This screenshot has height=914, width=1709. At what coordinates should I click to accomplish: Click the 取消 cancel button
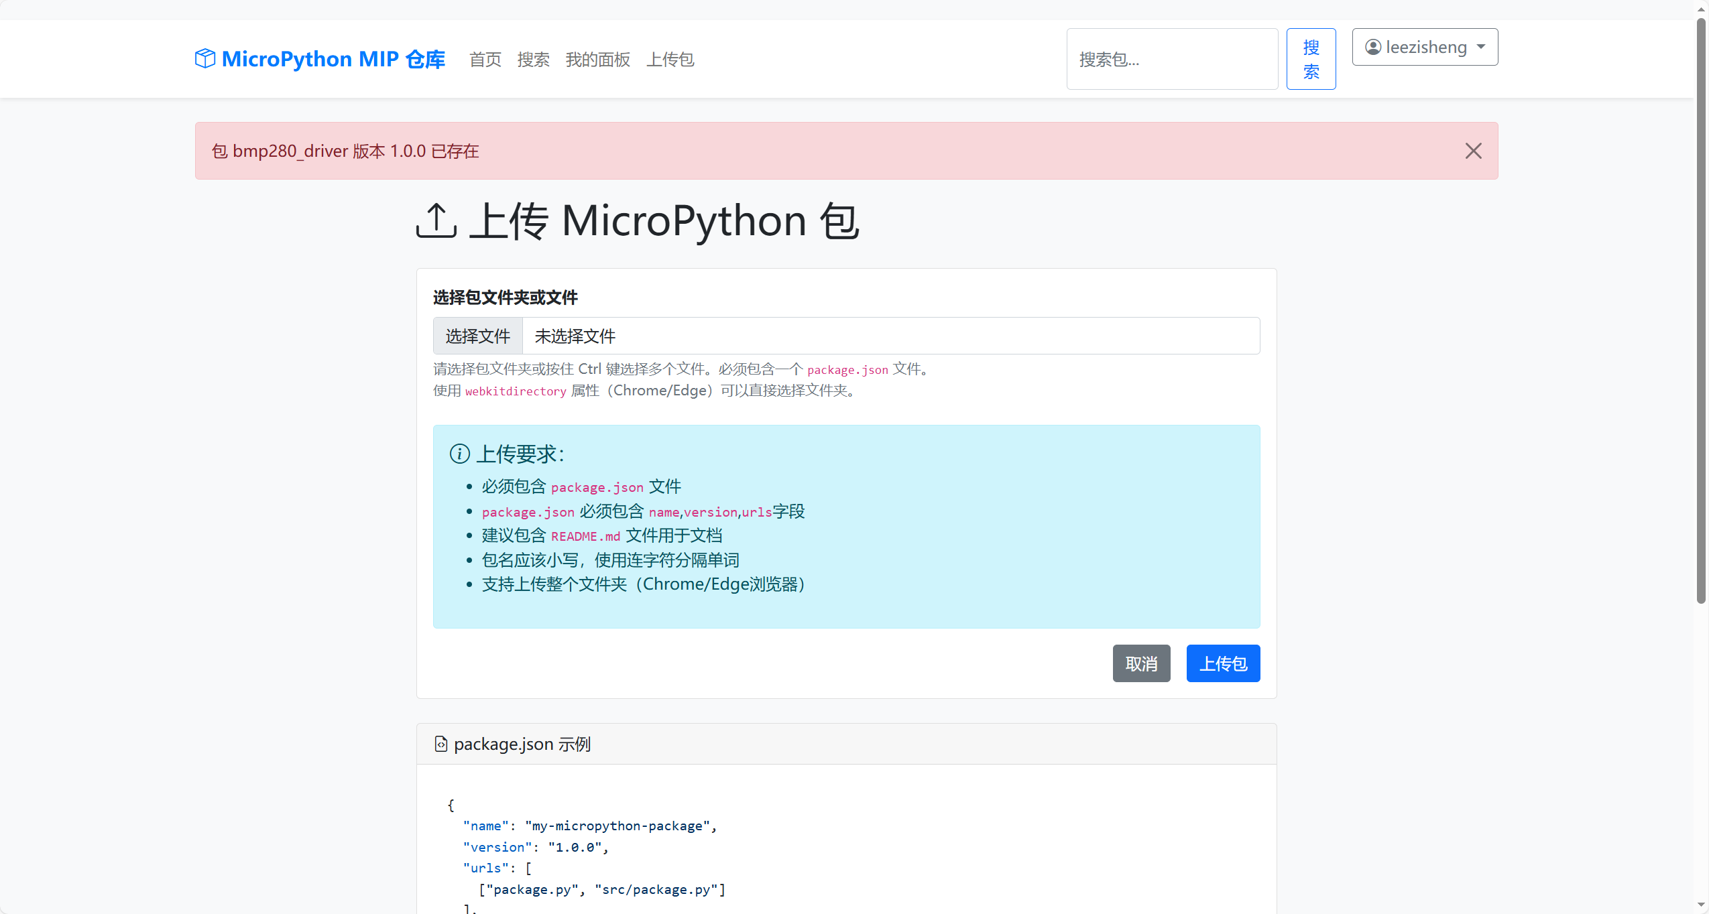coord(1142,663)
